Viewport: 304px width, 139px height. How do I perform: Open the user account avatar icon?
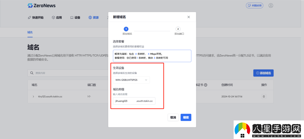pos(271,6)
